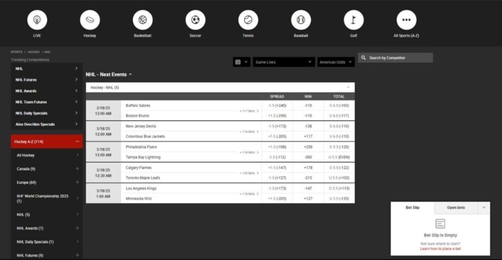Open NHL Daily Specials (1) item
The image size is (502, 260).
(x=47, y=242)
